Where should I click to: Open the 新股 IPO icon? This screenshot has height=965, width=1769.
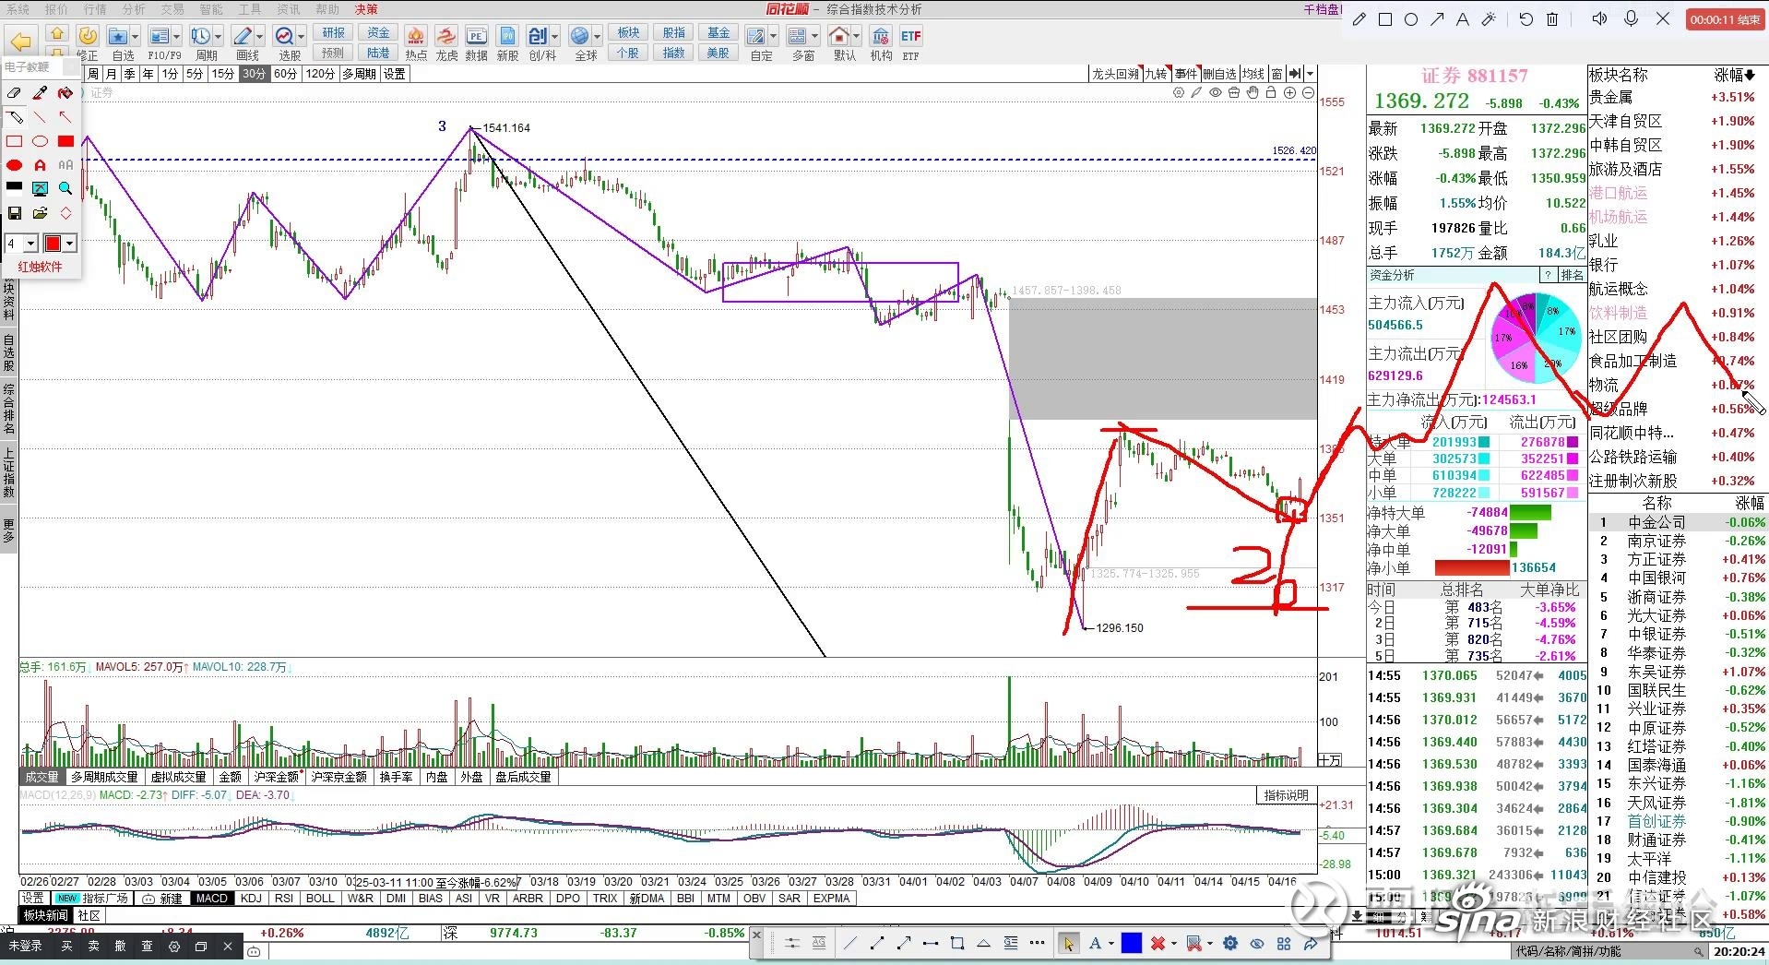pyautogui.click(x=507, y=43)
